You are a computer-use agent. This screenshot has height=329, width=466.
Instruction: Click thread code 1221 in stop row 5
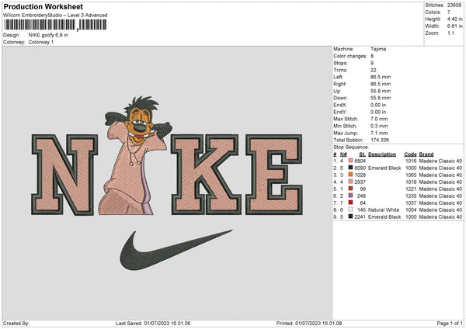point(411,189)
